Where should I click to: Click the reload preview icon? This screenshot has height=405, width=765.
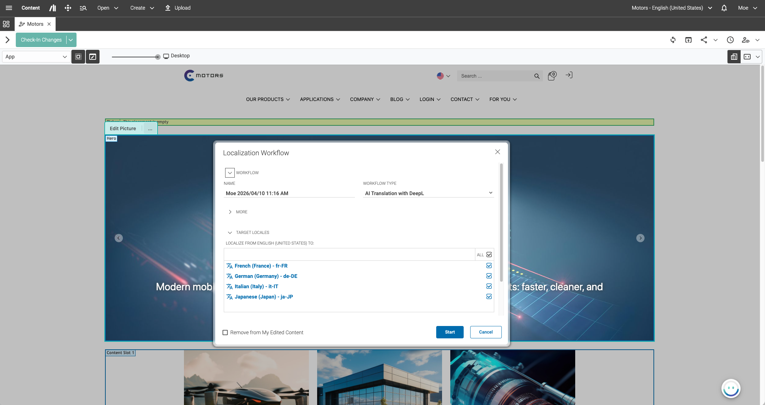tap(673, 40)
